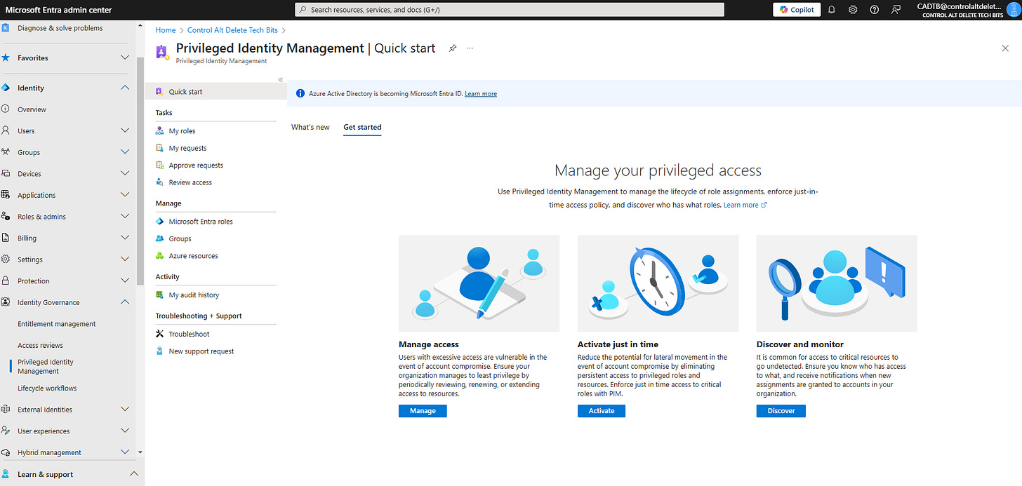1022x486 pixels.
Task: Click the account avatar icon
Action: tap(1012, 10)
